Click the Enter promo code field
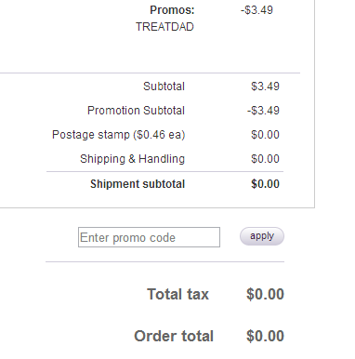 point(149,237)
